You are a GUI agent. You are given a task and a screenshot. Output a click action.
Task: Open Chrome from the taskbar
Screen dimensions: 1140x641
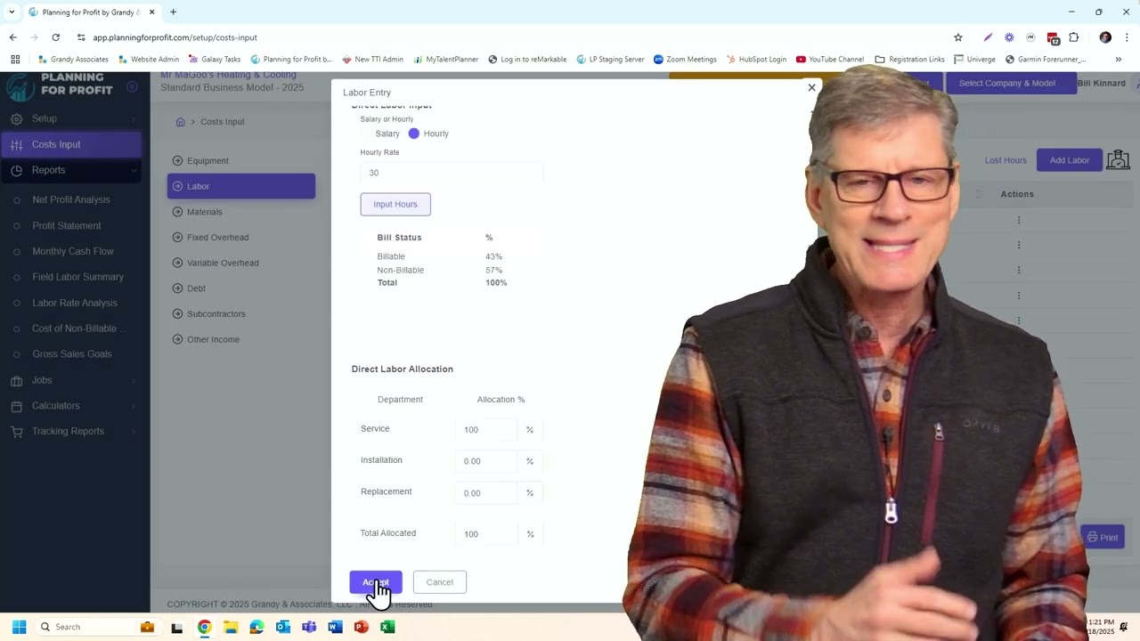pyautogui.click(x=204, y=627)
